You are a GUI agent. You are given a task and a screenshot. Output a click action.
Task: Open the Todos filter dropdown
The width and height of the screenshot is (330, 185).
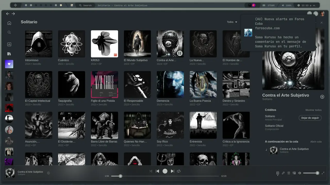(x=232, y=22)
